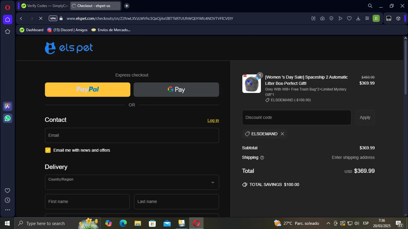Show hidden tray icons chevron

[x=328, y=223]
